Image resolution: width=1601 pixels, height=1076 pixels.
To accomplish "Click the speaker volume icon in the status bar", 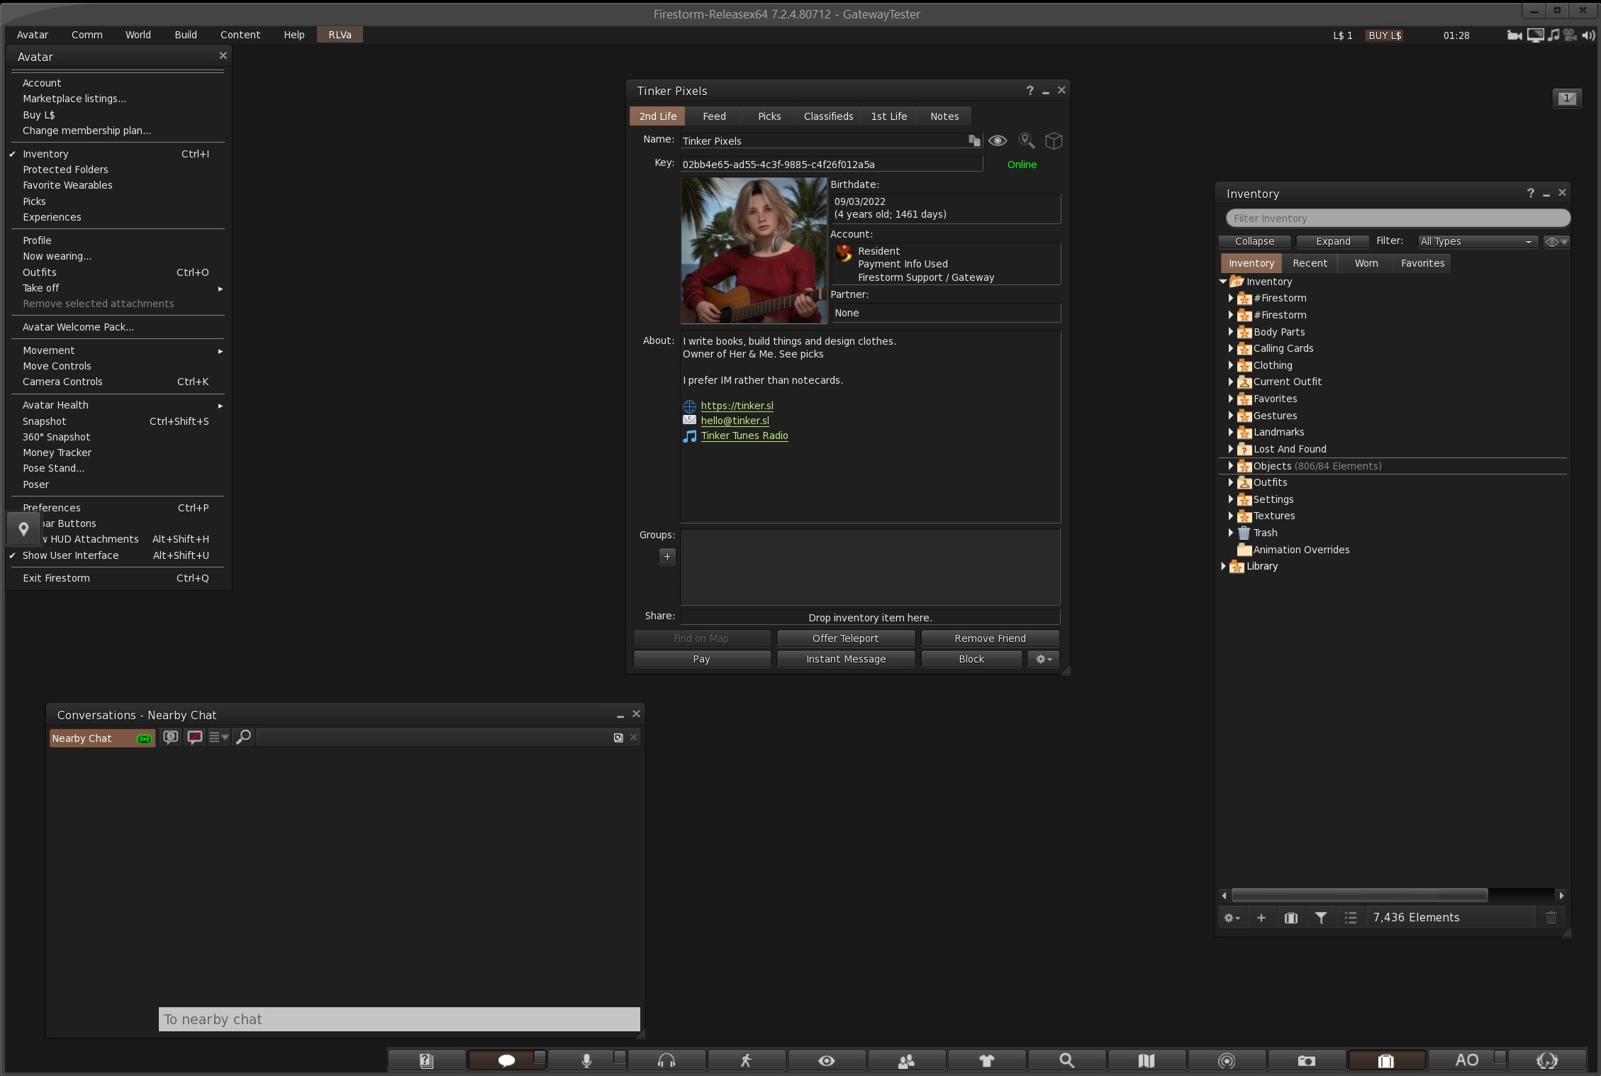I will (1588, 35).
